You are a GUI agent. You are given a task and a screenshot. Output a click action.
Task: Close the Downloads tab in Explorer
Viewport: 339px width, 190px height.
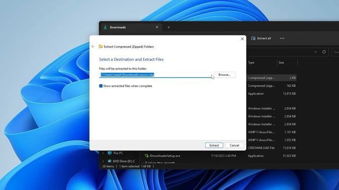click(157, 27)
